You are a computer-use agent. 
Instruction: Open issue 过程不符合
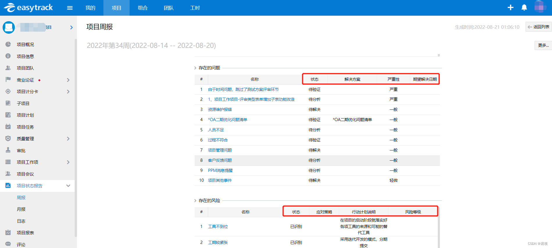(x=218, y=140)
